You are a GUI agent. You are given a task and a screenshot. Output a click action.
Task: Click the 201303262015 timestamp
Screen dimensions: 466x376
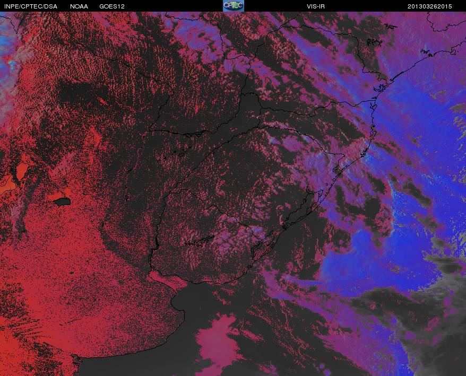tap(429, 6)
